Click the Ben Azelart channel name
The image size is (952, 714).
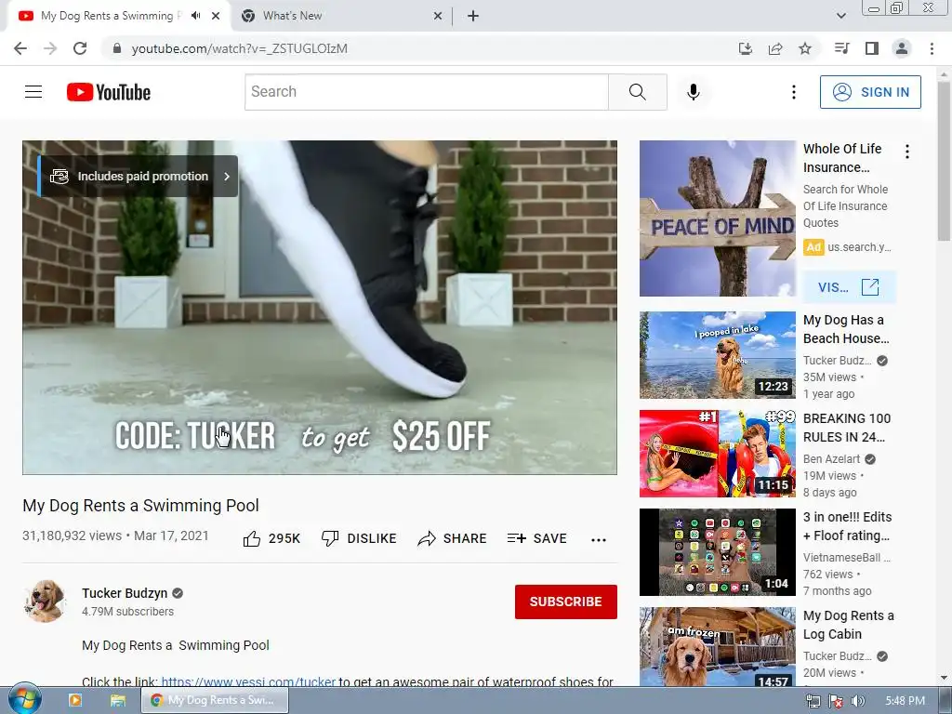coord(832,459)
